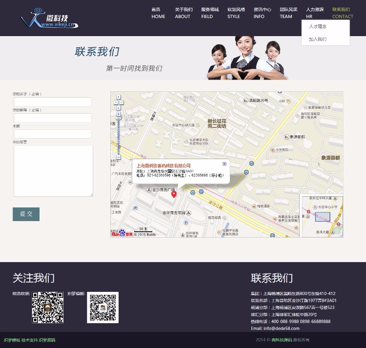
Task: Click the 技术支持 footer link
Action: (x=29, y=340)
